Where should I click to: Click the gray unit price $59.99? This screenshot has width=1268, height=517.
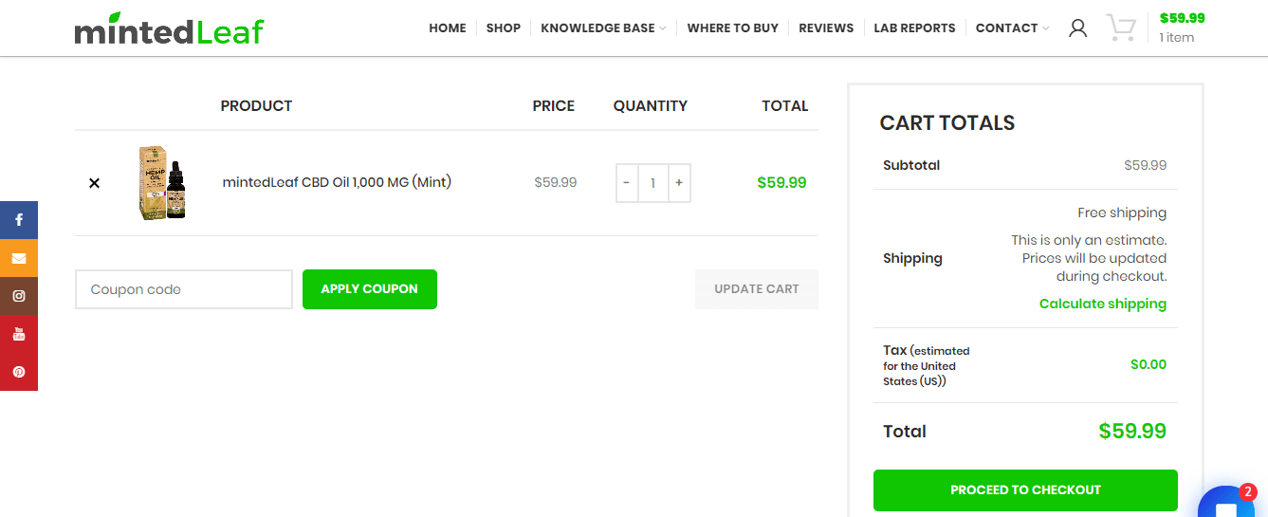coord(556,182)
